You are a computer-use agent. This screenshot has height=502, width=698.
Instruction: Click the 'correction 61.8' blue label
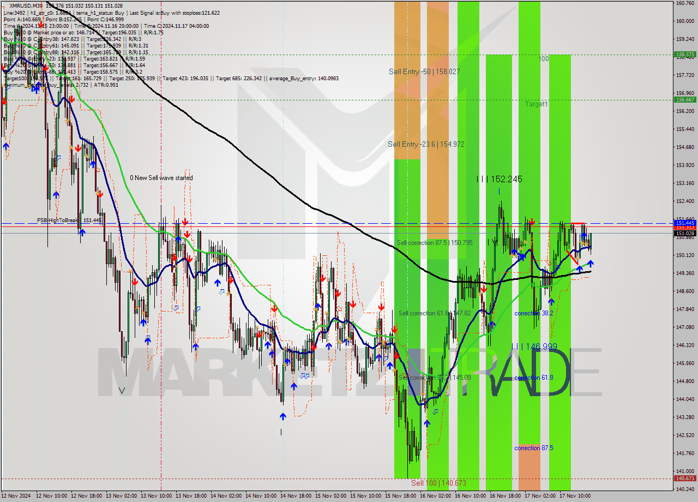point(533,378)
